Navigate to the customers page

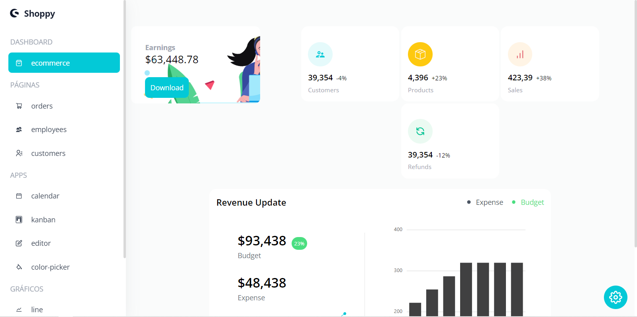click(64, 153)
